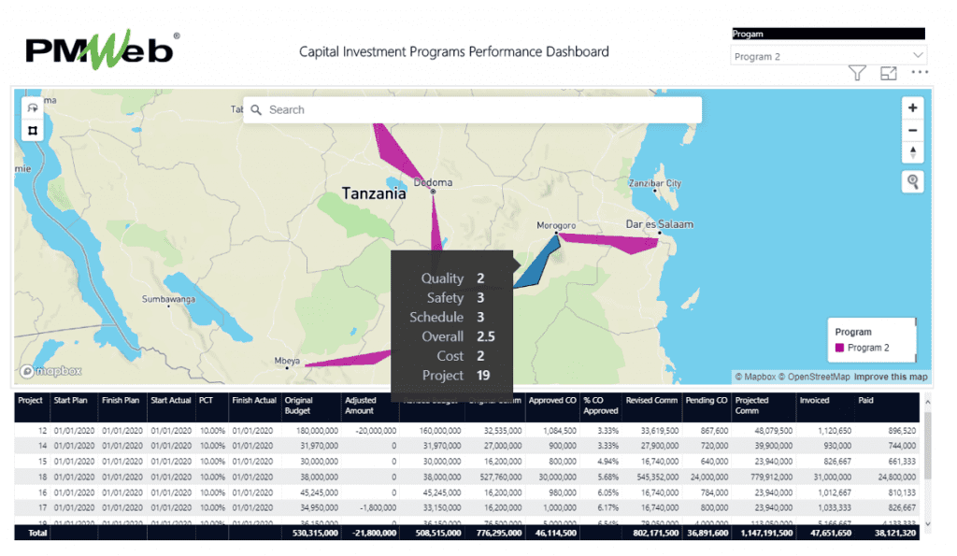Viewport: 957px width, 556px height.
Task: Open the OpenStreetMap attribution link
Action: [814, 377]
